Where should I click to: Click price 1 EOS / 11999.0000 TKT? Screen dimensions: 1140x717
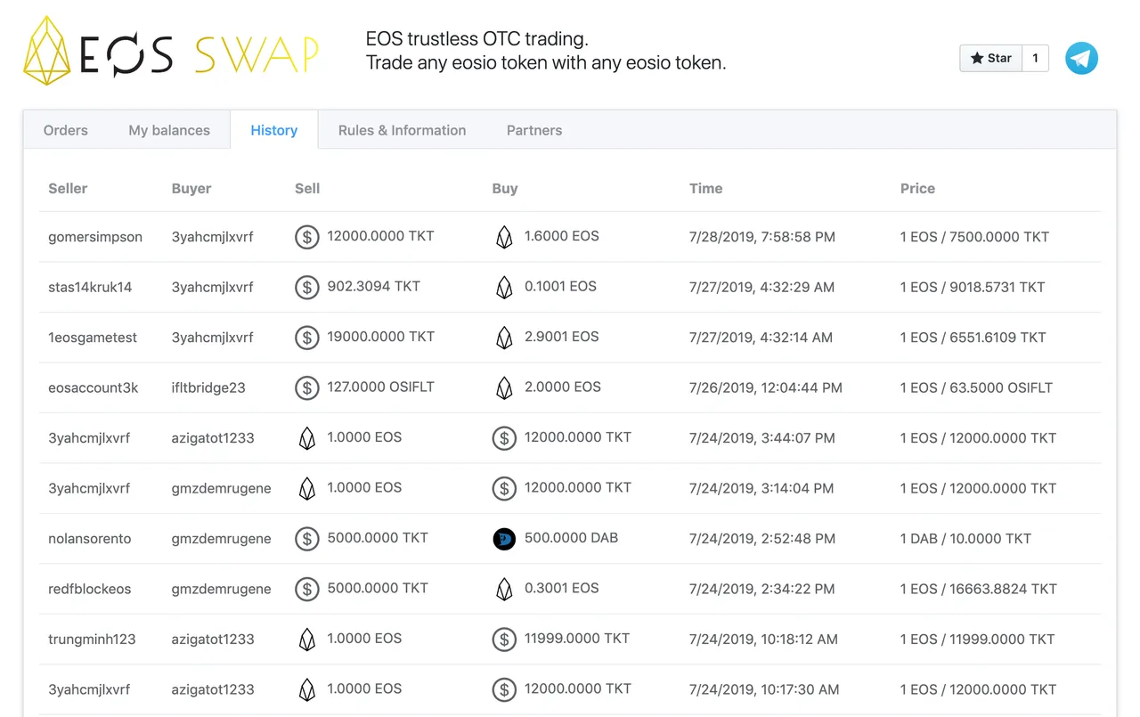978,640
